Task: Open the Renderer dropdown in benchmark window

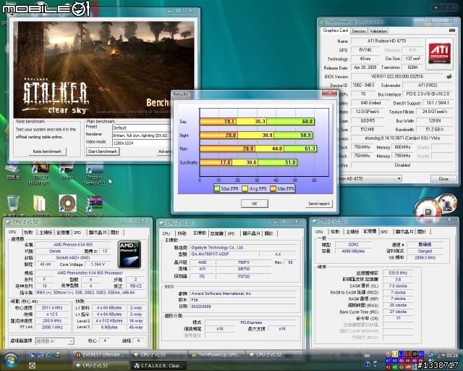Action: pos(141,136)
